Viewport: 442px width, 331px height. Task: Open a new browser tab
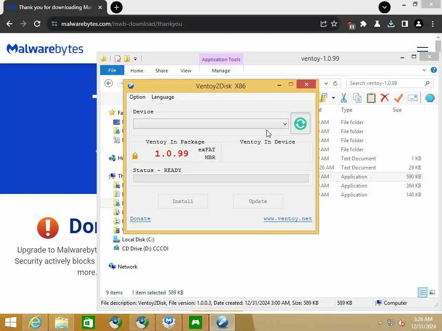point(117,7)
